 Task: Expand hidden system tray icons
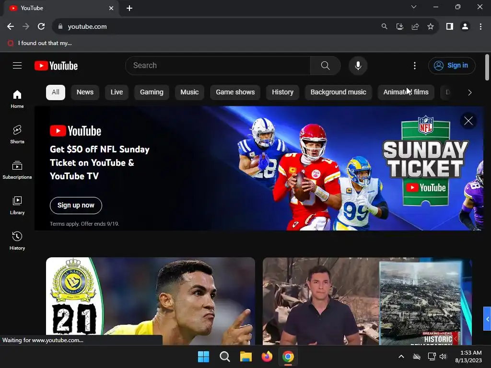tap(401, 356)
